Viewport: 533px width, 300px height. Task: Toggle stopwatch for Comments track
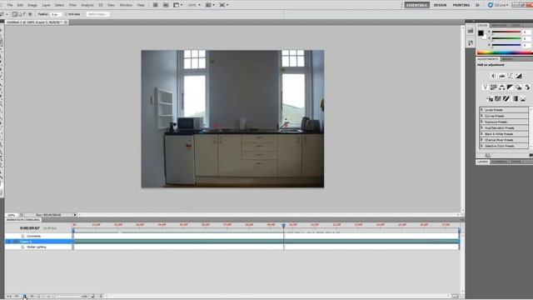[22, 236]
